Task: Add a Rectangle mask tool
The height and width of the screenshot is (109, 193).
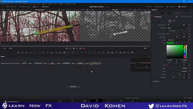Action: (x=78, y=53)
